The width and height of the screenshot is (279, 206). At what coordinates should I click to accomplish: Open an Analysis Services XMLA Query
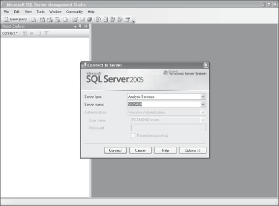coord(57,19)
